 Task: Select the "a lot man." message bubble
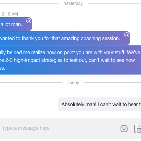(16, 24)
